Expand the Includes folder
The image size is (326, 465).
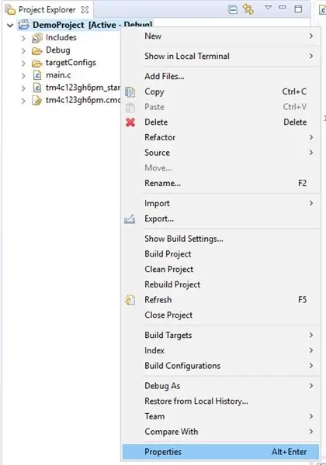tap(23, 38)
